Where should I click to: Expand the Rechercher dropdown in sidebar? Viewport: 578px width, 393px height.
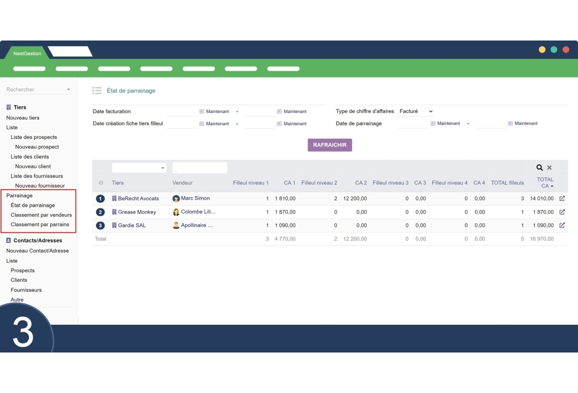68,90
